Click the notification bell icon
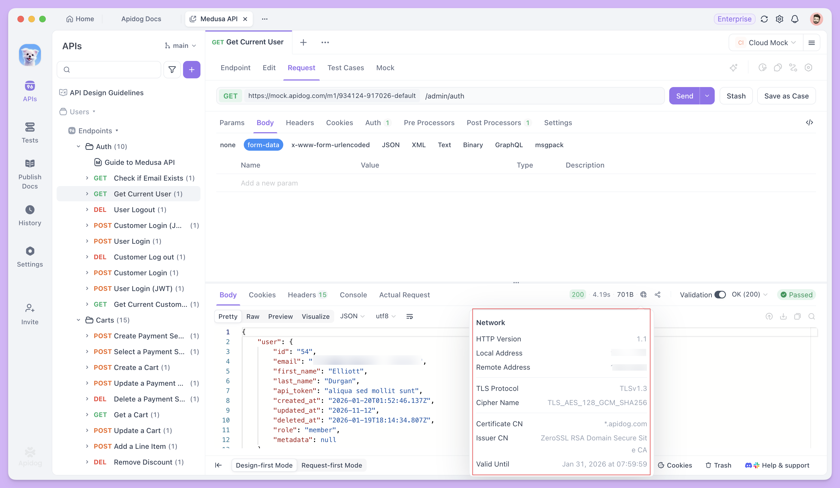840x488 pixels. (x=795, y=19)
